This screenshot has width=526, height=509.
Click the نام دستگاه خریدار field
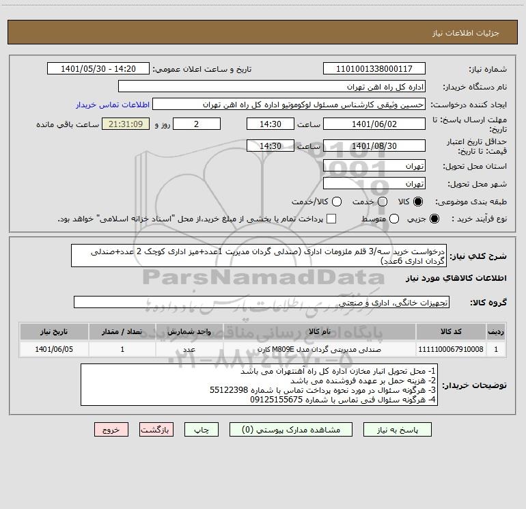tap(272, 86)
